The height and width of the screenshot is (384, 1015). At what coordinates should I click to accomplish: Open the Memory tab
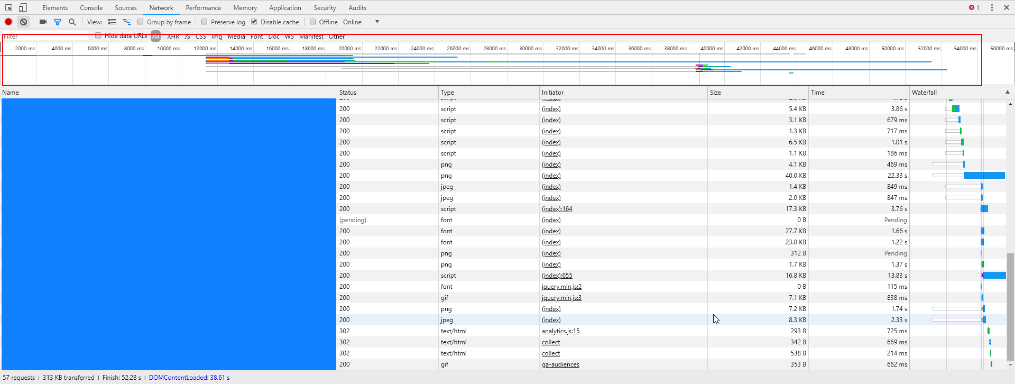tap(245, 7)
